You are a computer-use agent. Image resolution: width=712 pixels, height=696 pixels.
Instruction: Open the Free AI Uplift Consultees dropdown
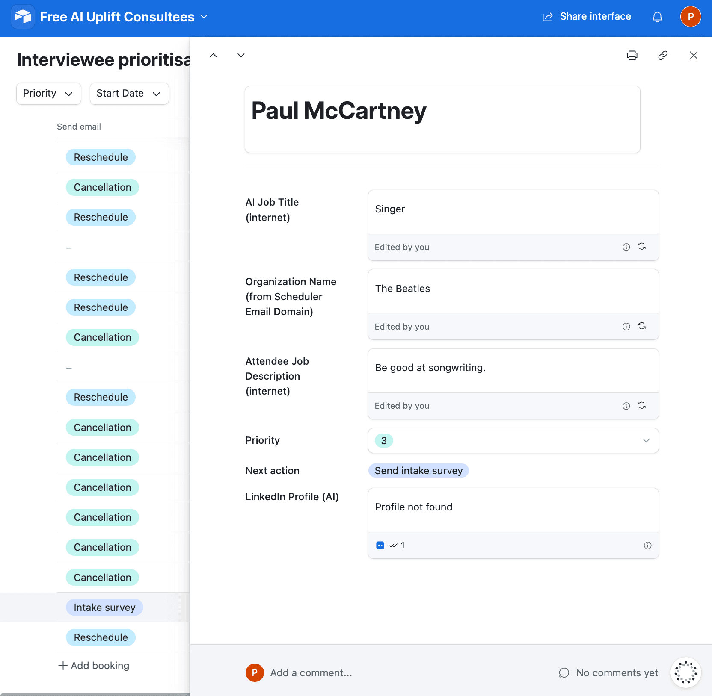[x=124, y=17]
